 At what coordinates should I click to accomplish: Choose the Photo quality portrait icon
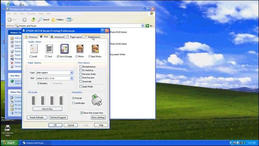[x=80, y=49]
